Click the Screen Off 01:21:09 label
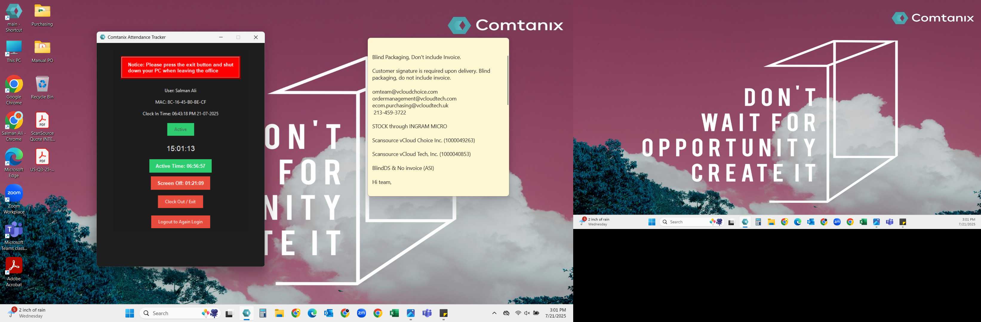 tap(181, 183)
